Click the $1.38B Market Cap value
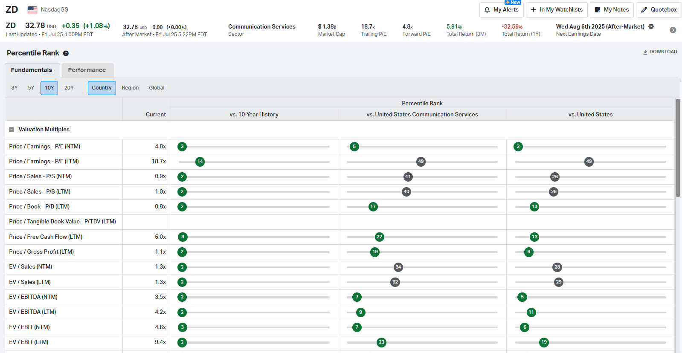This screenshot has height=353, width=682. click(327, 26)
